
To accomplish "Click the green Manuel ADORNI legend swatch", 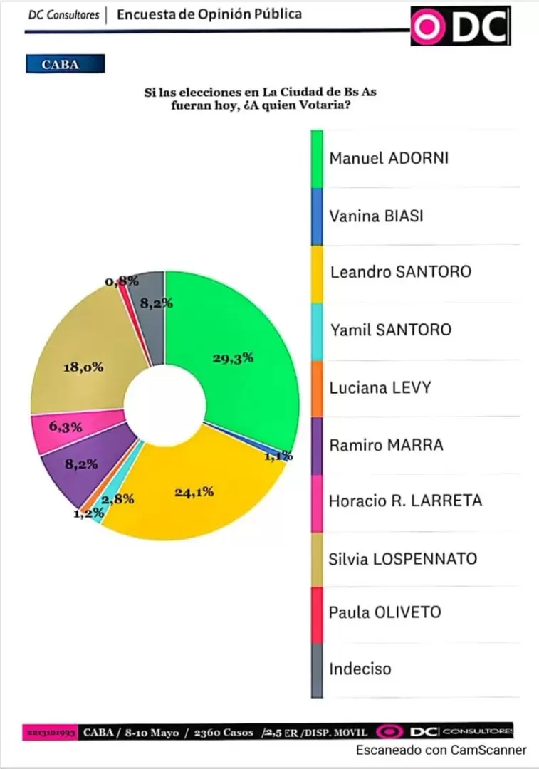I will coord(318,159).
